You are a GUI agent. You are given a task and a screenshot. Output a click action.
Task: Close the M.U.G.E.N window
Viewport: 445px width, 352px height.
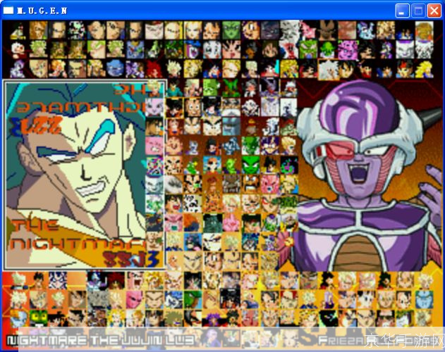(x=434, y=11)
